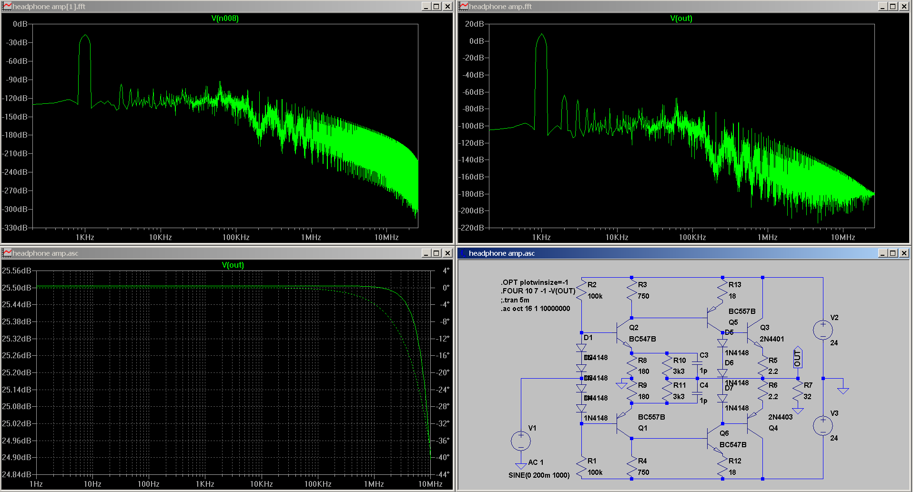Minimize the headphone amp[1].fft window
Image resolution: width=913 pixels, height=492 pixels.
(426, 6)
